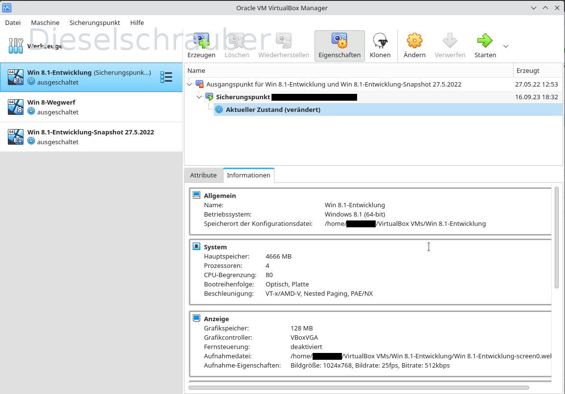
Task: Click the vertical scrollbar in Informationen panel
Action: [x=556, y=238]
